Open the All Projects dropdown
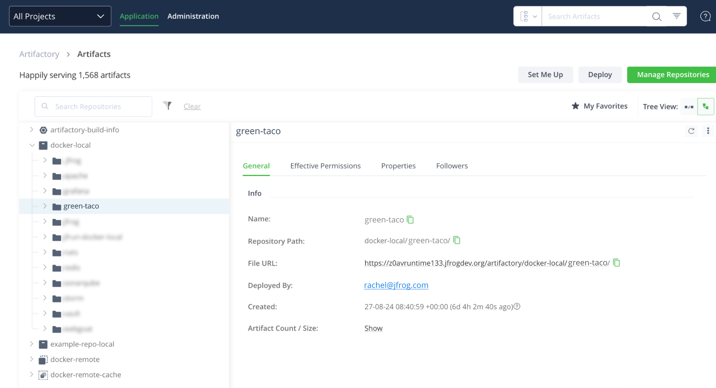The width and height of the screenshot is (716, 388). coord(60,16)
